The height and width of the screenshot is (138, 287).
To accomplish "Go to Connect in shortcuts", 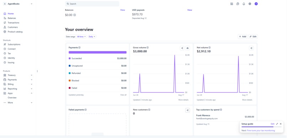I will pyautogui.click(x=11, y=49).
